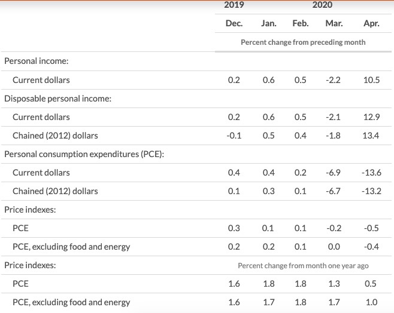The width and height of the screenshot is (394, 313).
Task: Click 'Percent change from preceding month' subheading
Action: tap(303, 42)
